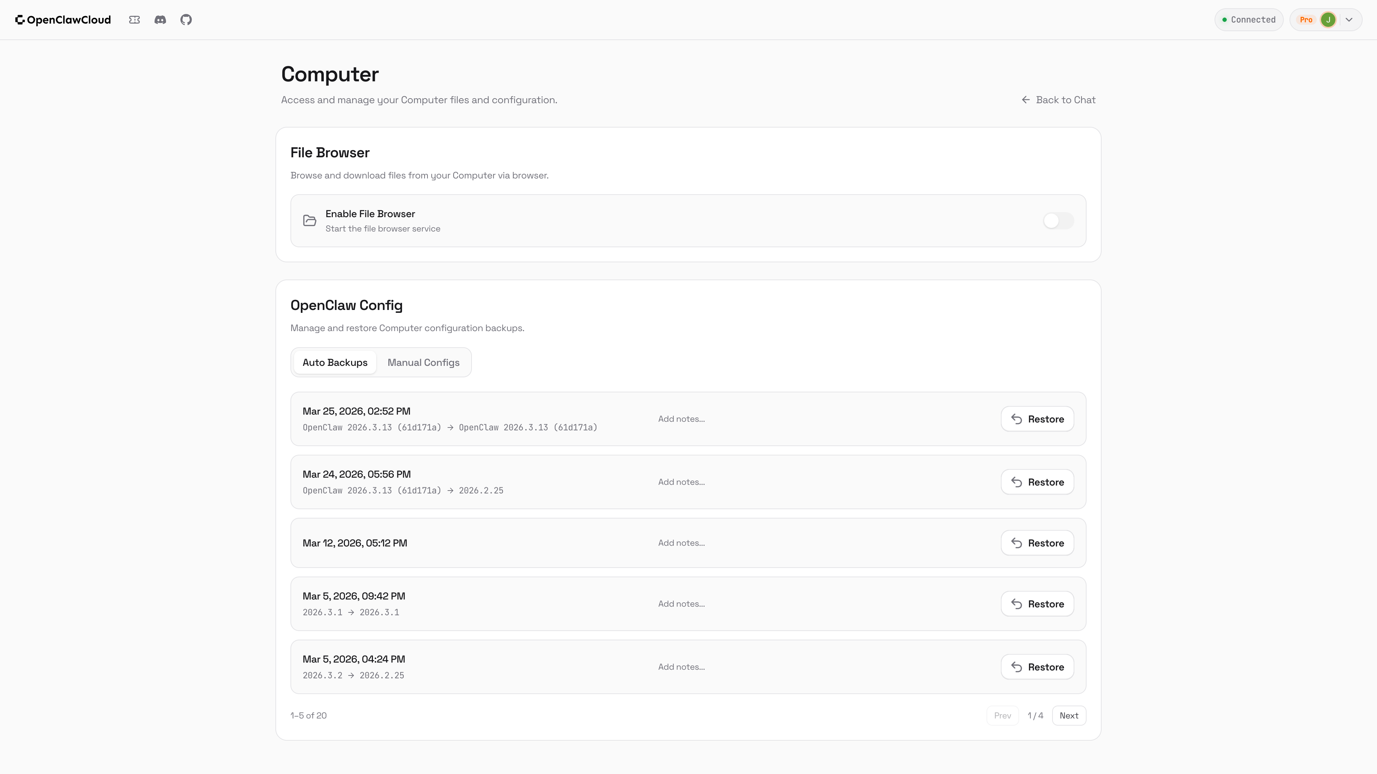Add notes to the Mar 24 backup
1377x774 pixels.
point(681,482)
